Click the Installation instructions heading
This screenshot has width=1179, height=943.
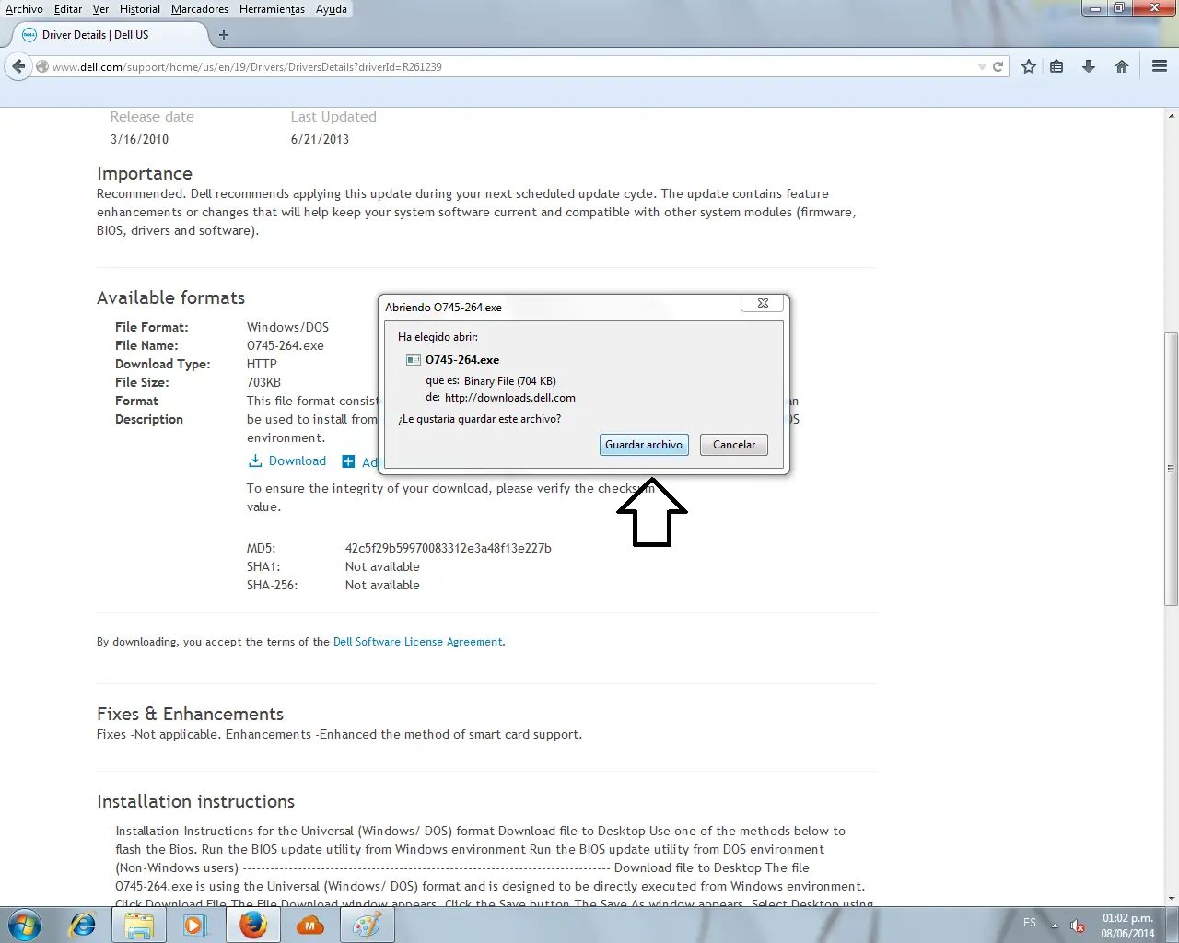click(x=196, y=802)
